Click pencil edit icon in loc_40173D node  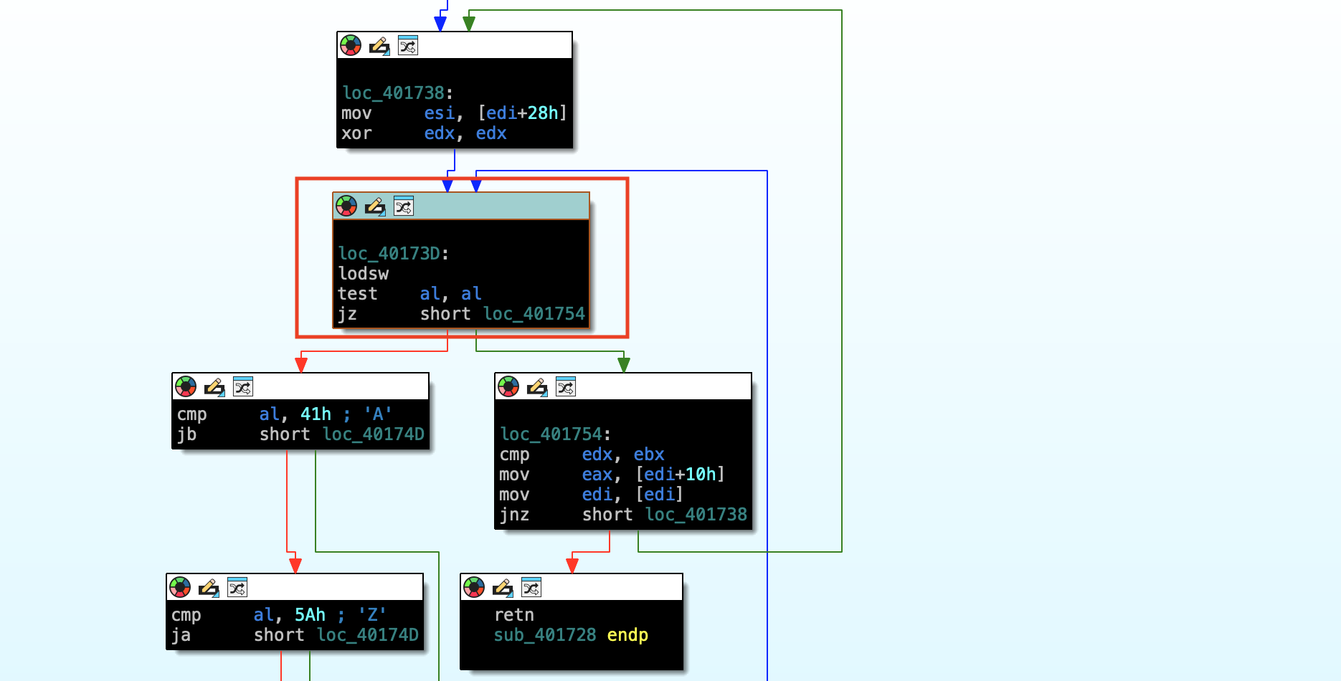[375, 206]
